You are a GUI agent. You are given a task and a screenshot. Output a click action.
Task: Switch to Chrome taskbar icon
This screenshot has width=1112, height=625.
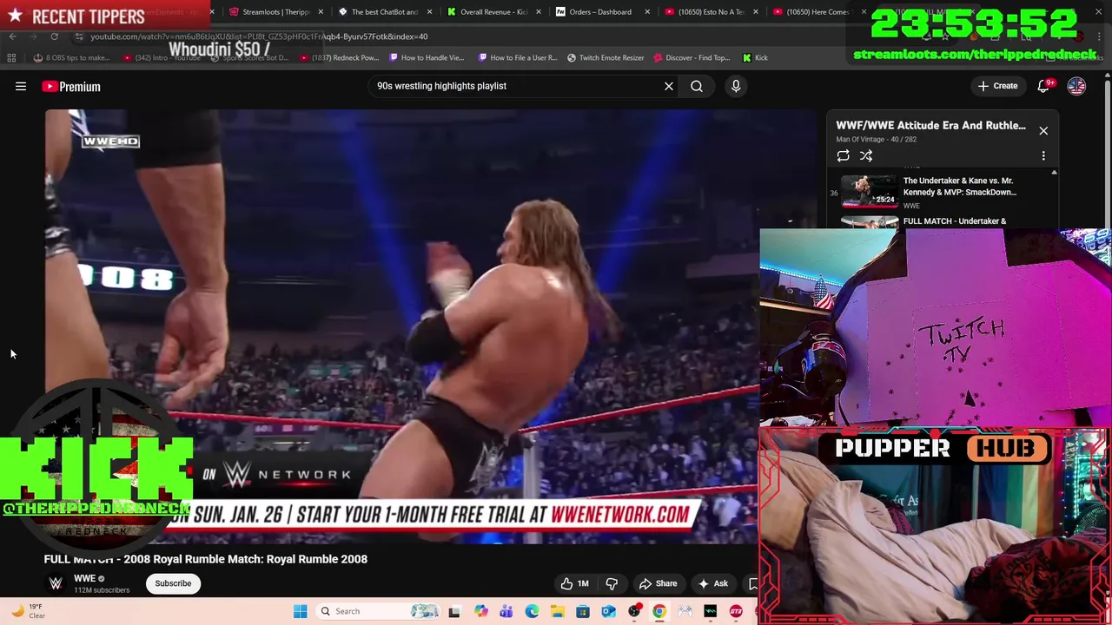(x=659, y=611)
